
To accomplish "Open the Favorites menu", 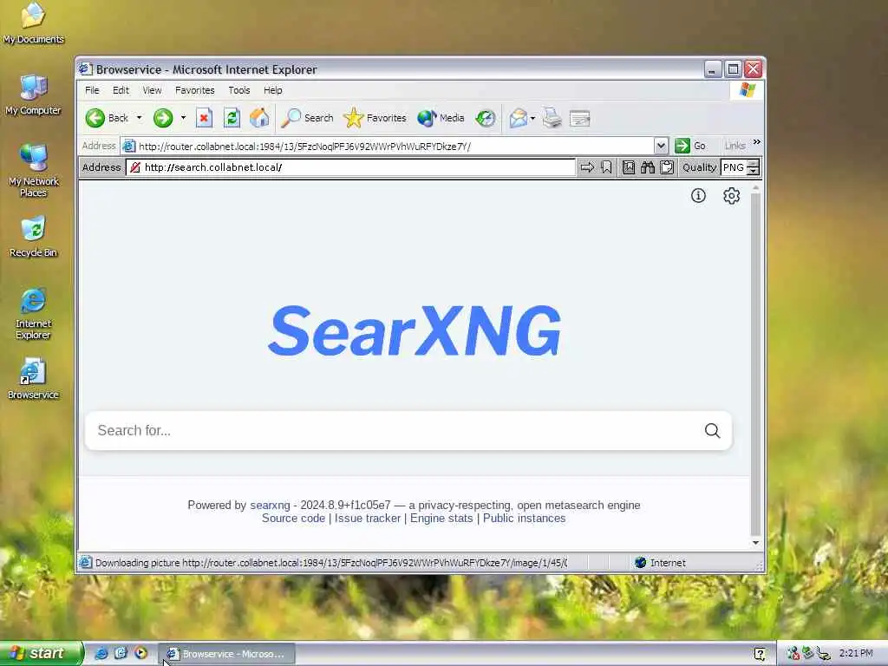I will [195, 90].
